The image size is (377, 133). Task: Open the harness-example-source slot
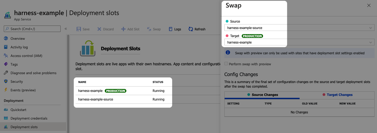tap(96, 99)
